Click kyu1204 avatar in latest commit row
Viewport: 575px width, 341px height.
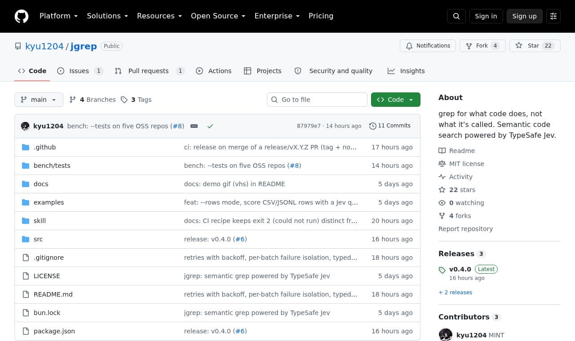[x=25, y=126]
